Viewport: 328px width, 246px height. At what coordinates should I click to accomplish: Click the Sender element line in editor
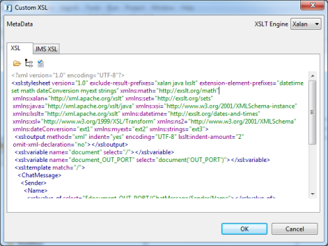tap(34, 183)
